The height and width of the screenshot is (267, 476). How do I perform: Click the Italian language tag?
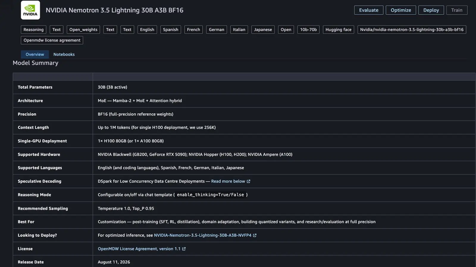(x=239, y=30)
